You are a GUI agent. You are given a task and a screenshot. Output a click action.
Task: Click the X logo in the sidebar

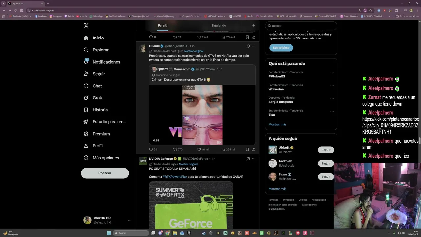click(x=86, y=26)
